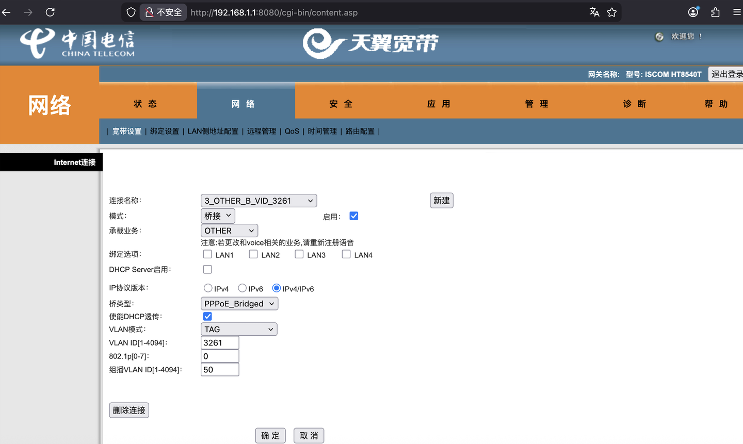Focus the 组播VLAN ID input field
Image resolution: width=743 pixels, height=444 pixels.
220,369
